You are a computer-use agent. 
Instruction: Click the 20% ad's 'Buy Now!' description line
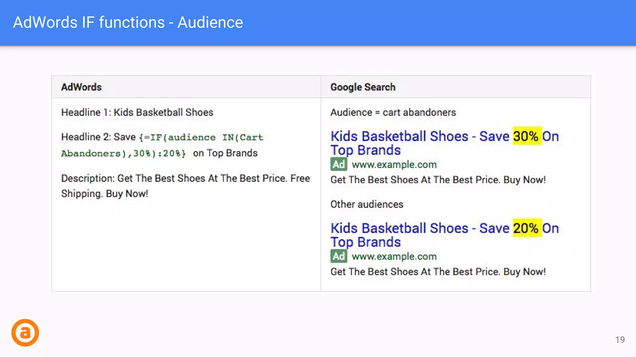click(438, 272)
